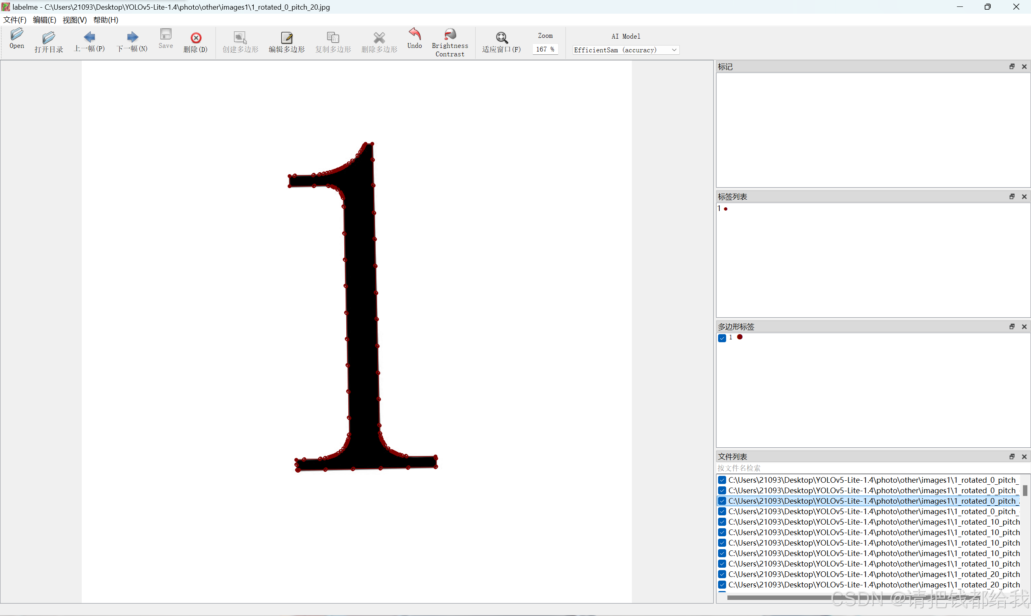This screenshot has width=1031, height=616.
Task: Maximize/restore the labelme window
Action: [x=988, y=6]
